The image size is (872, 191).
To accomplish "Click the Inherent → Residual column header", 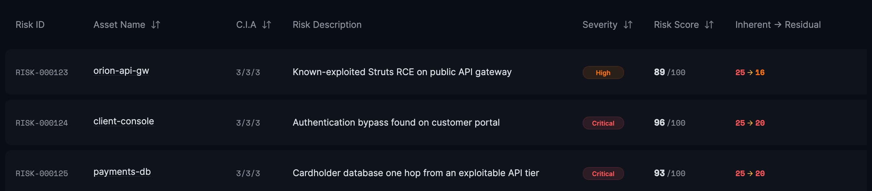I will click(x=778, y=25).
